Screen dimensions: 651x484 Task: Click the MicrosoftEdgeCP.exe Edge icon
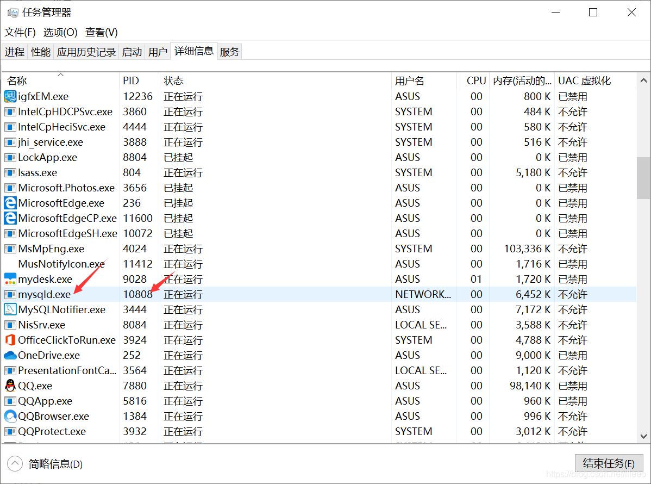pos(10,218)
